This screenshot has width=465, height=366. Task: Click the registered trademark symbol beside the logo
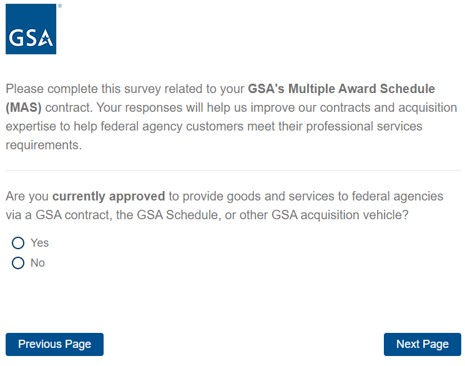[59, 6]
